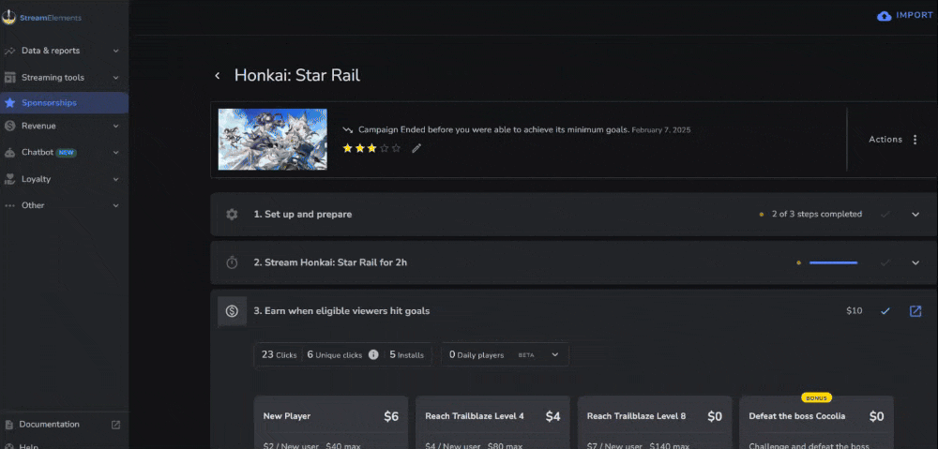Image resolution: width=938 pixels, height=449 pixels.
Task: Expand the Streaming tools menu chevron
Action: pyautogui.click(x=116, y=78)
